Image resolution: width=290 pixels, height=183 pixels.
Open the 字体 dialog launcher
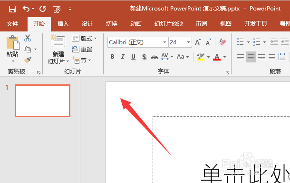click(x=228, y=73)
